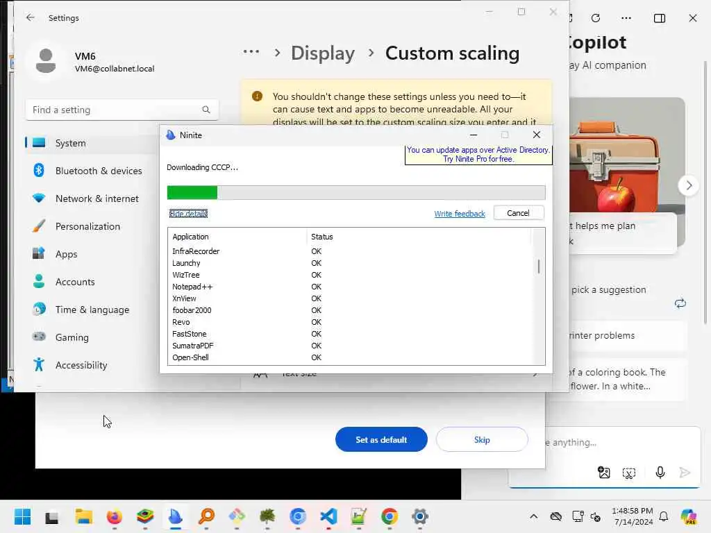Refresh the Copilot pane
The width and height of the screenshot is (711, 533).
pyautogui.click(x=596, y=18)
